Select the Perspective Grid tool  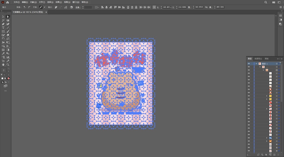click(x=8, y=46)
